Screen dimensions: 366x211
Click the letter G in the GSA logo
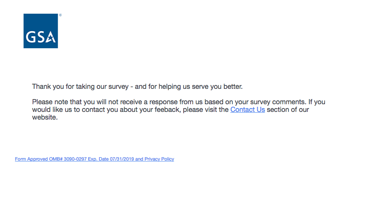click(x=31, y=38)
